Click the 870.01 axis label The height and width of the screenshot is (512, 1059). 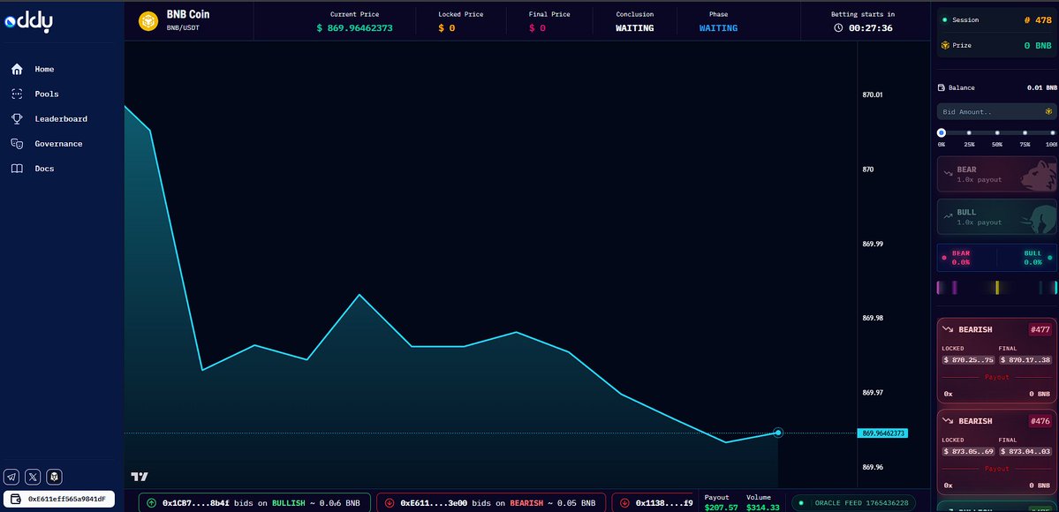pos(873,94)
